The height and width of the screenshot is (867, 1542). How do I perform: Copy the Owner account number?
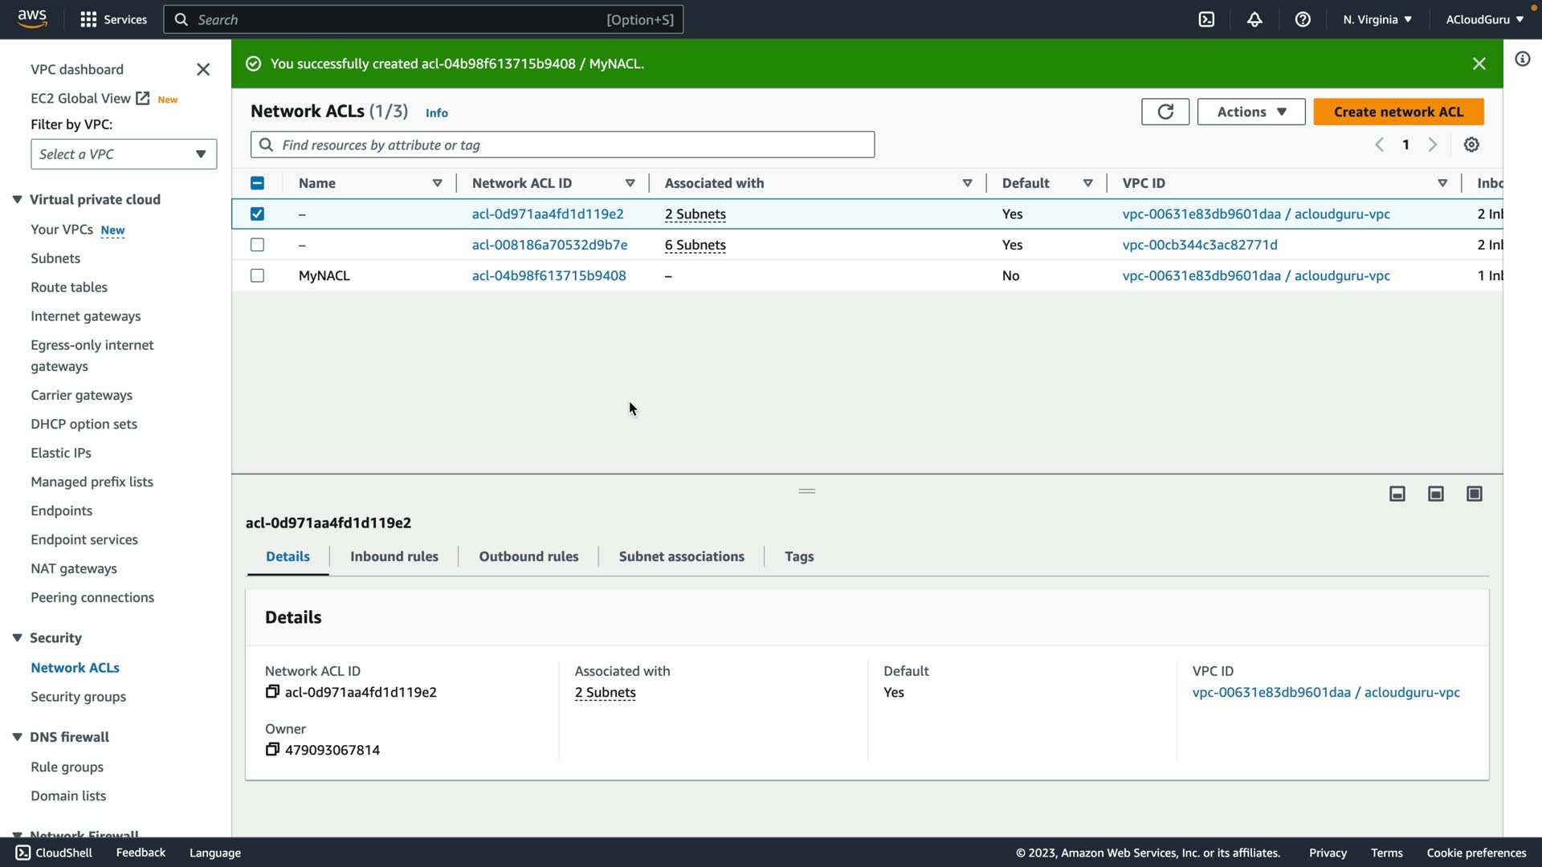coord(272,750)
